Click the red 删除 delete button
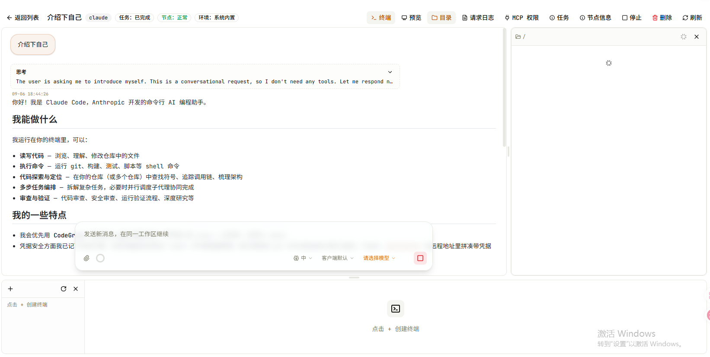The width and height of the screenshot is (710, 357). point(662,18)
